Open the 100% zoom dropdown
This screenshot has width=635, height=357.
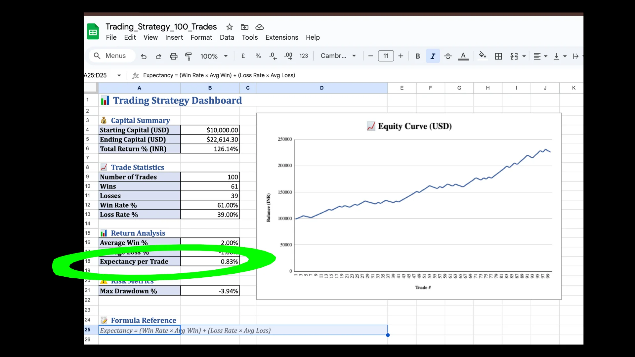point(214,56)
